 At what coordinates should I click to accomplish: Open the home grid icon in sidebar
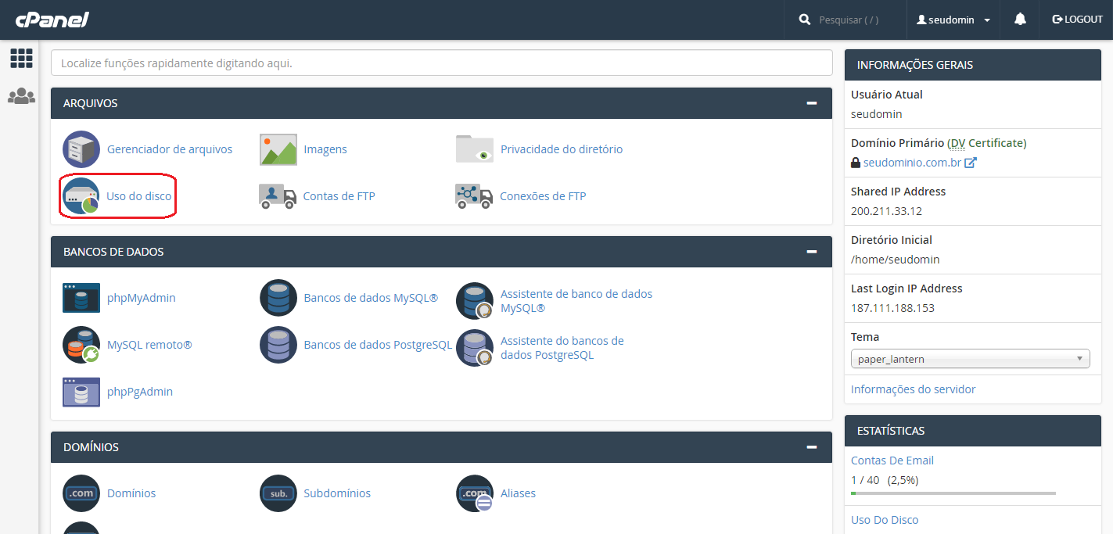21,59
